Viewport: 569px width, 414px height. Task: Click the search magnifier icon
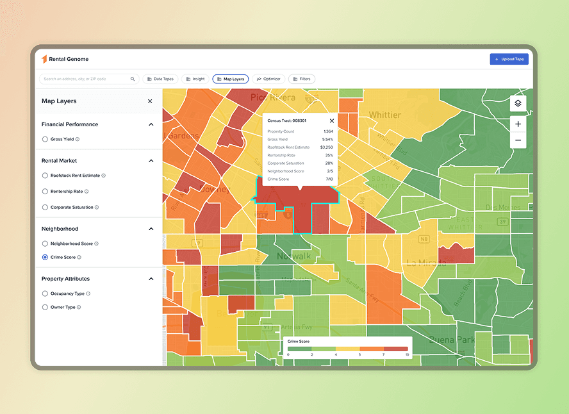133,79
